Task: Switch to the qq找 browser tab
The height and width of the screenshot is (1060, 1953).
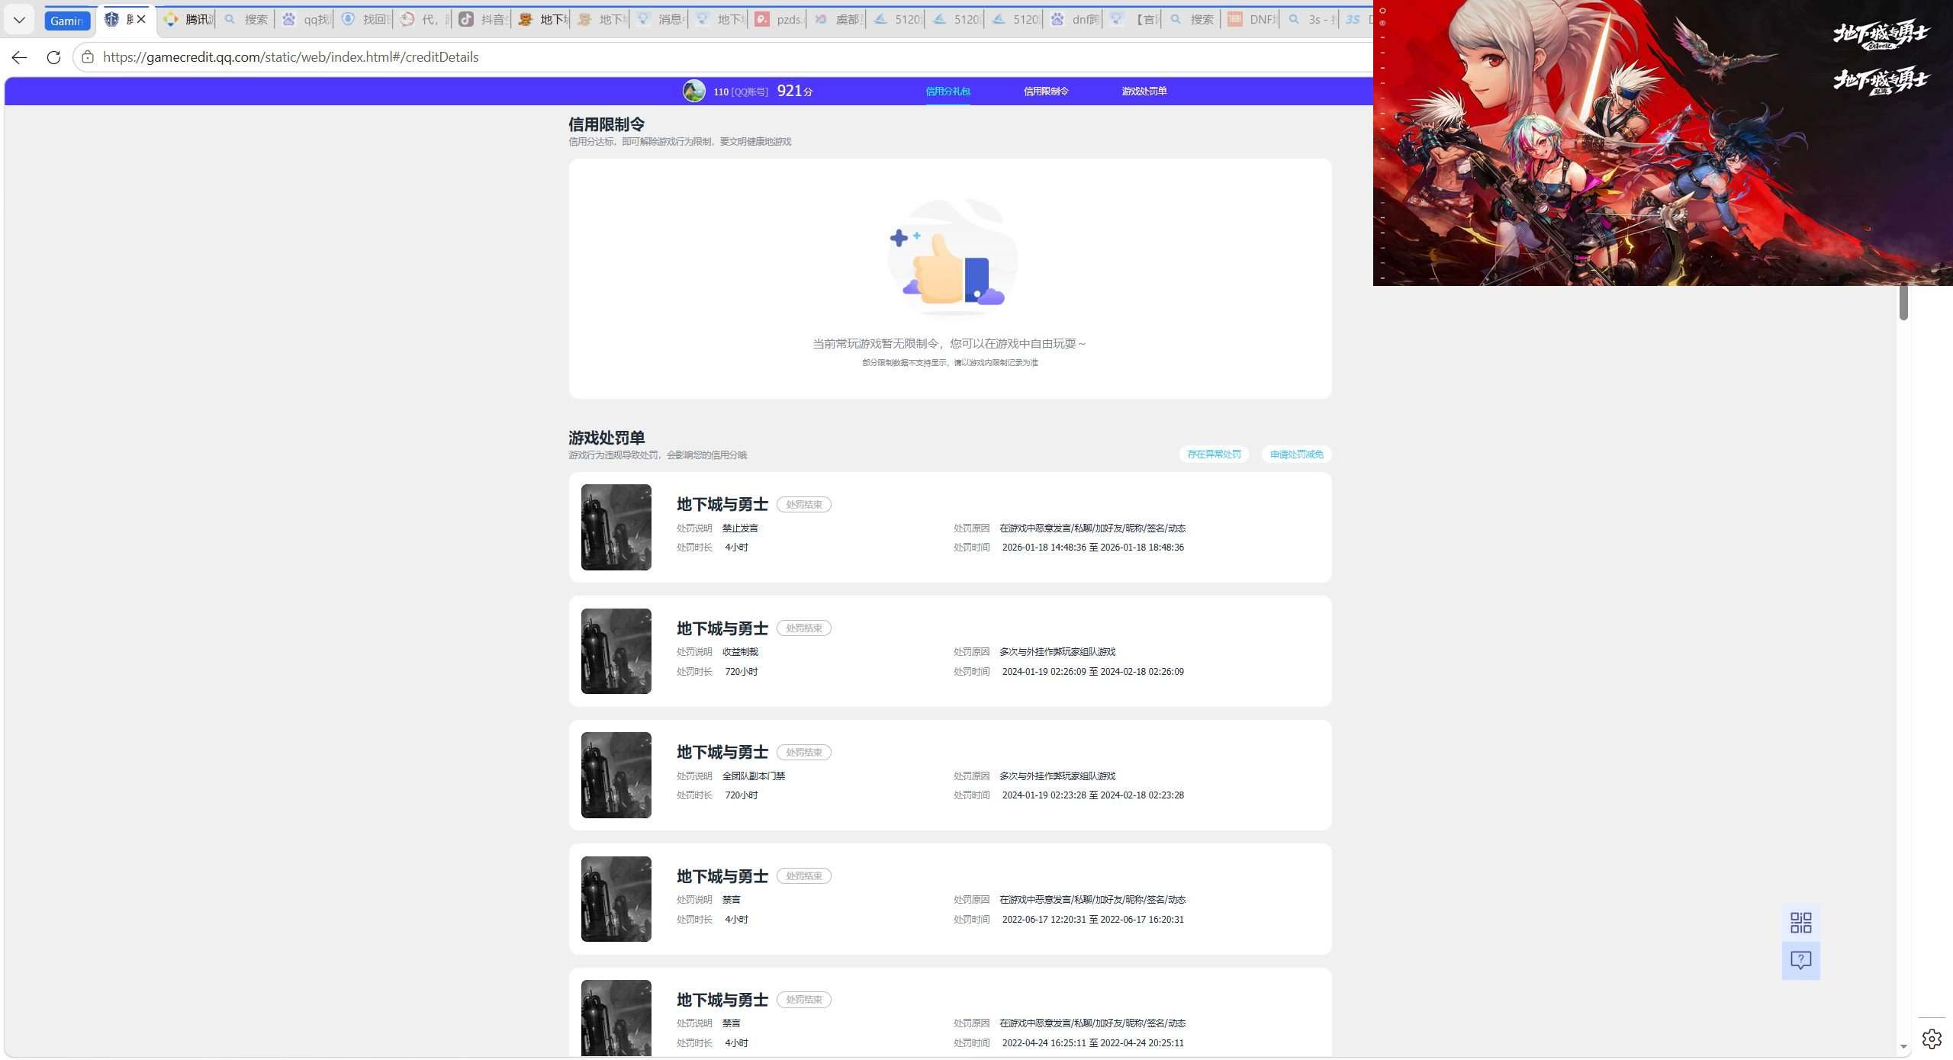Action: click(x=306, y=20)
